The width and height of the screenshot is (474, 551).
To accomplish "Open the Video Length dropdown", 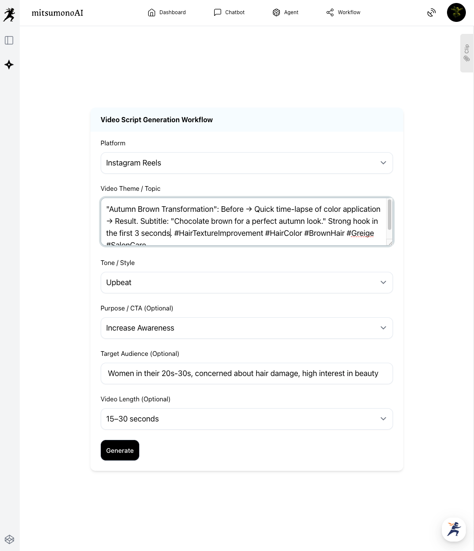I will [x=246, y=419].
